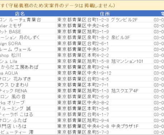Viewport: 164px width, 135px height.
Task: Select address cell 泉町2-6-9
Action: (104, 97)
